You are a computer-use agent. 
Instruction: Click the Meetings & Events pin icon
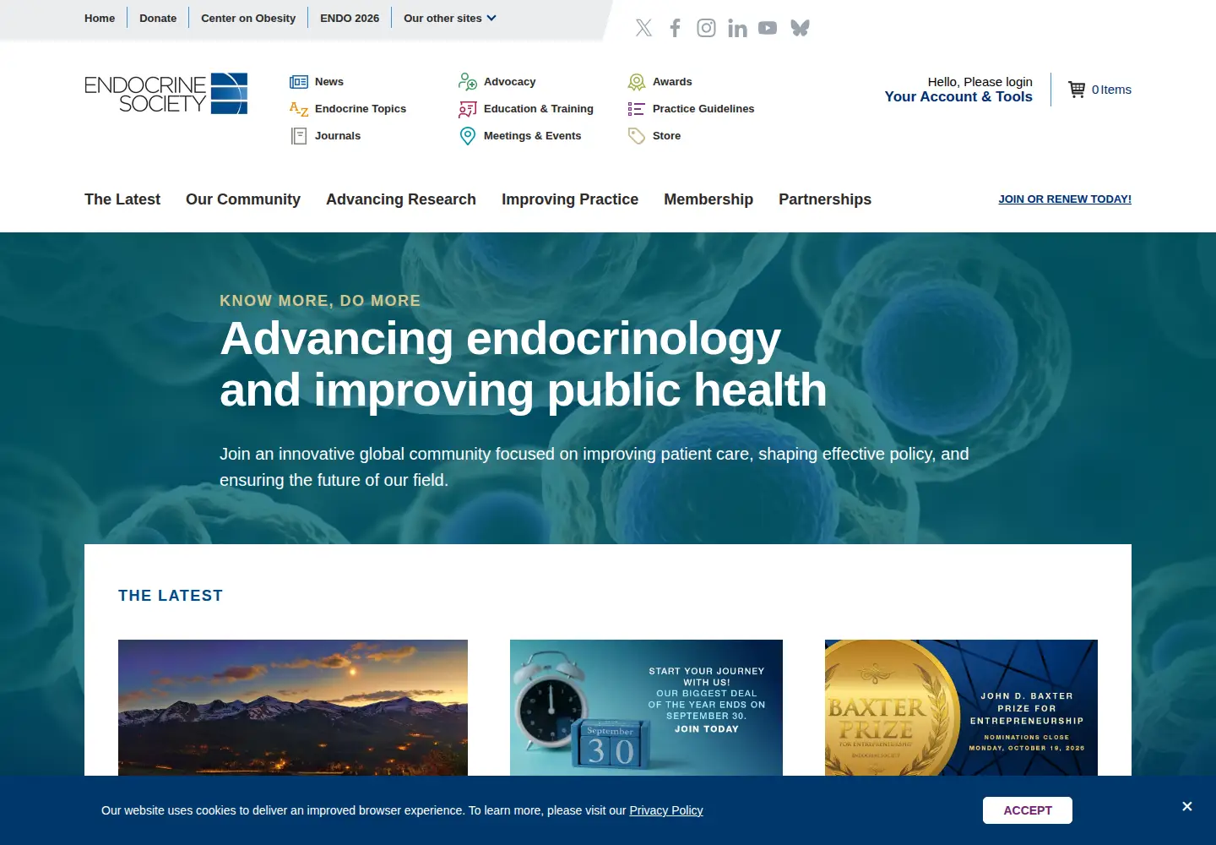(468, 136)
